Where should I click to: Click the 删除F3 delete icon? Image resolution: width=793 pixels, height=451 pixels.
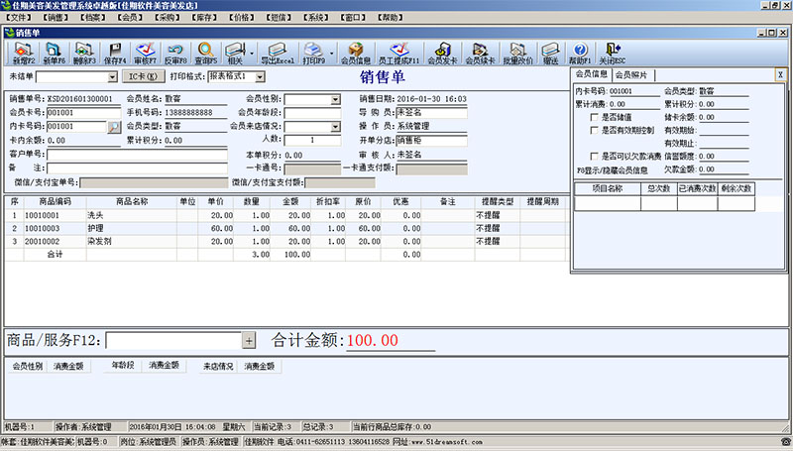[x=84, y=54]
